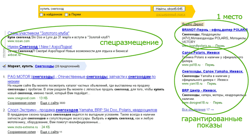Open 'Все объявления 17' link
249x136 pixels.
(198, 110)
